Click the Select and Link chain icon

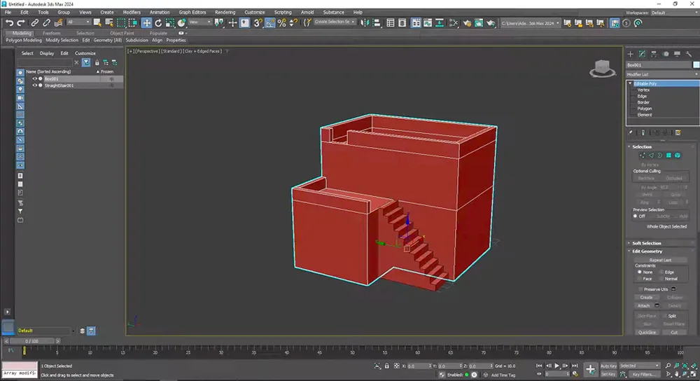click(34, 22)
